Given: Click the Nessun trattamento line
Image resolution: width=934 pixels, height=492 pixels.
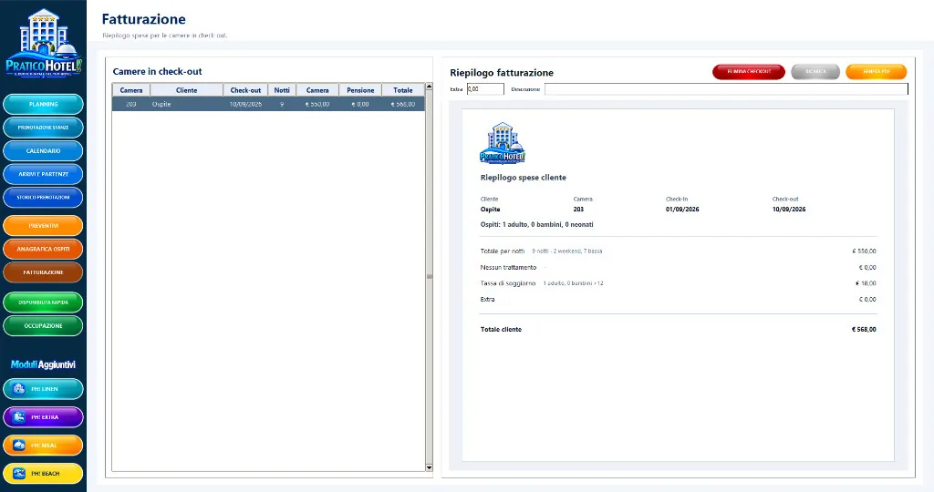Looking at the screenshot, I should 678,268.
